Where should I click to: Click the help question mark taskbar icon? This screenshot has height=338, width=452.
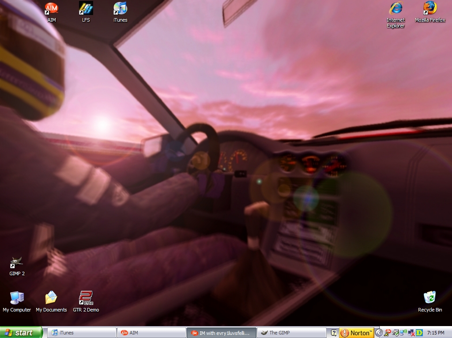coord(334,333)
